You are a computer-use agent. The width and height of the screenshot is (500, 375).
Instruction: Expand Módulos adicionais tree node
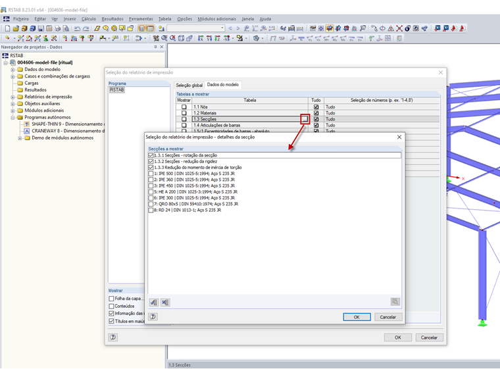tap(12, 111)
